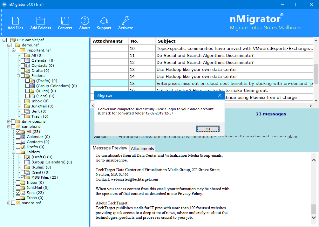This screenshot has height=227, width=319.
Task: Click OK in the nMigrator dialog
Action: coord(208,129)
